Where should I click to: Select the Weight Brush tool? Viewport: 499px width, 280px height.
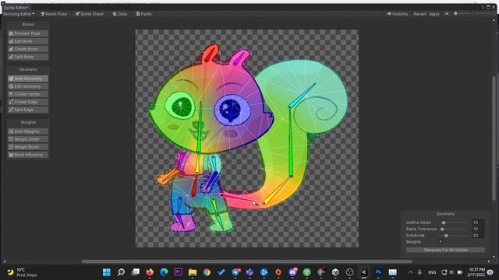click(x=28, y=147)
